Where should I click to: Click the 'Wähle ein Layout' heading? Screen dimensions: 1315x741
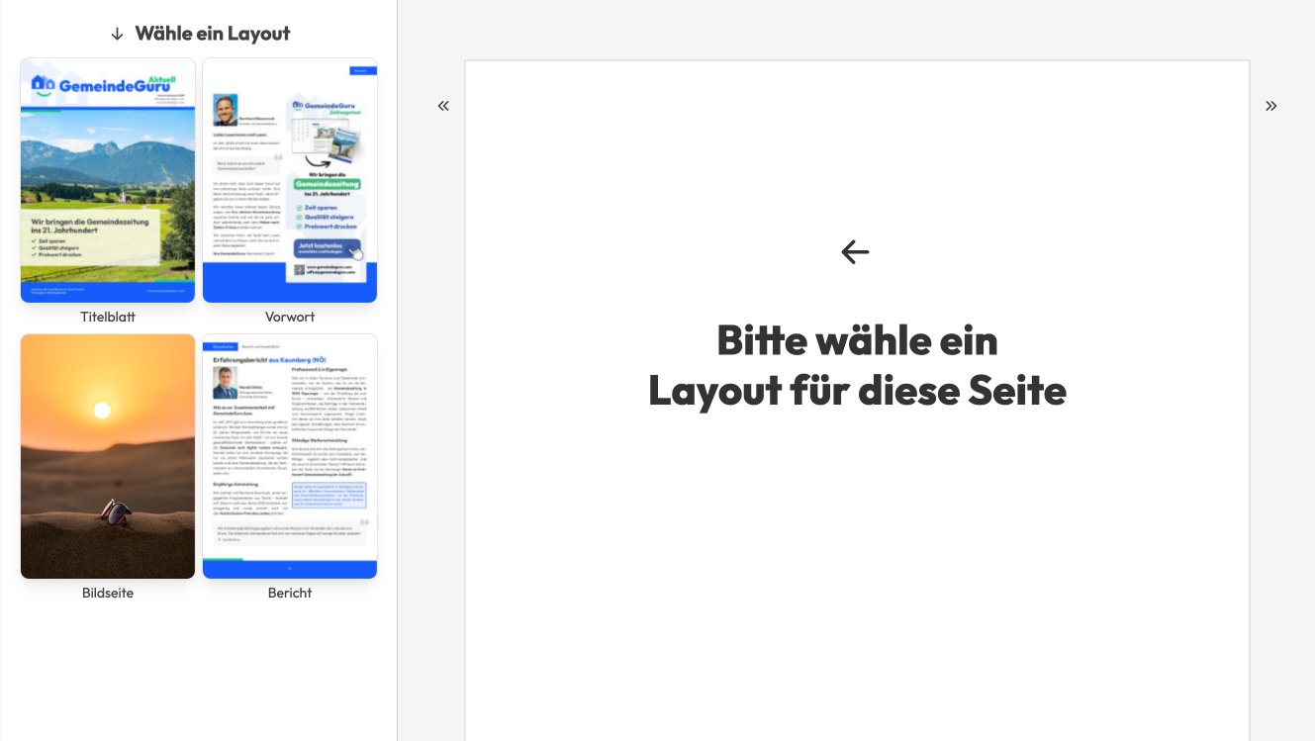coord(212,34)
